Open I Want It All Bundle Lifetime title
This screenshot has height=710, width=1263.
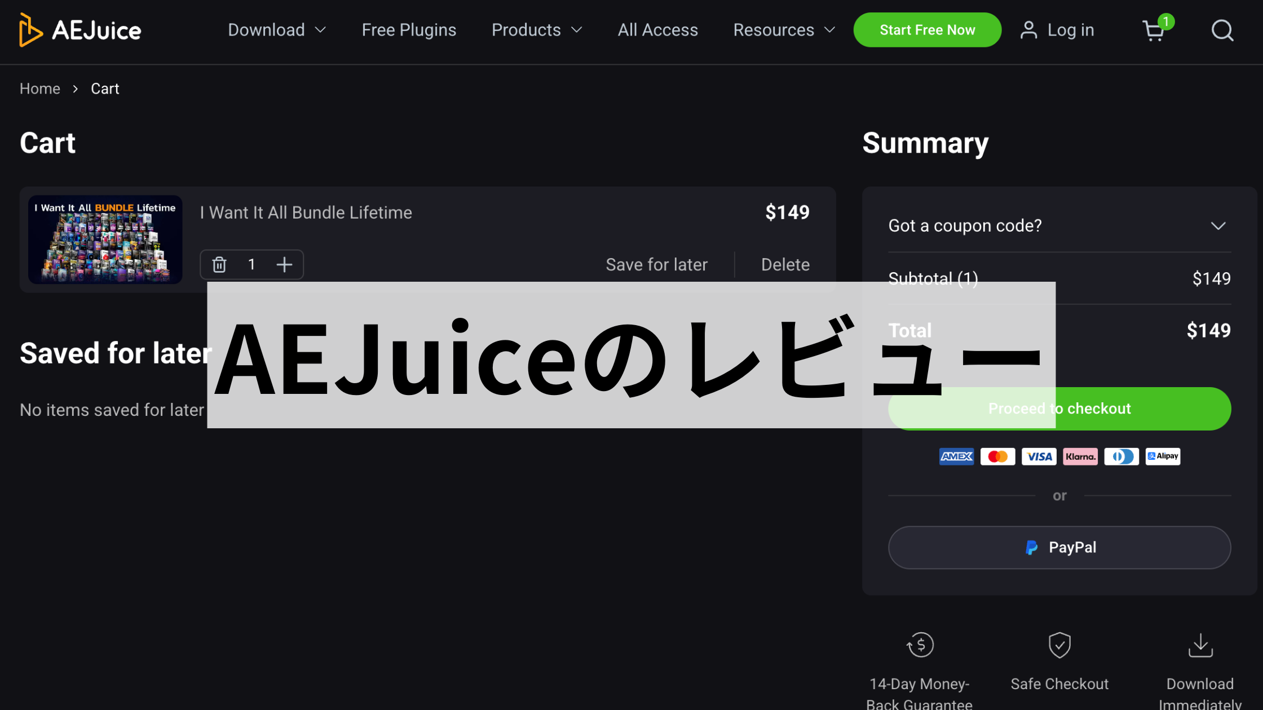[x=306, y=212]
